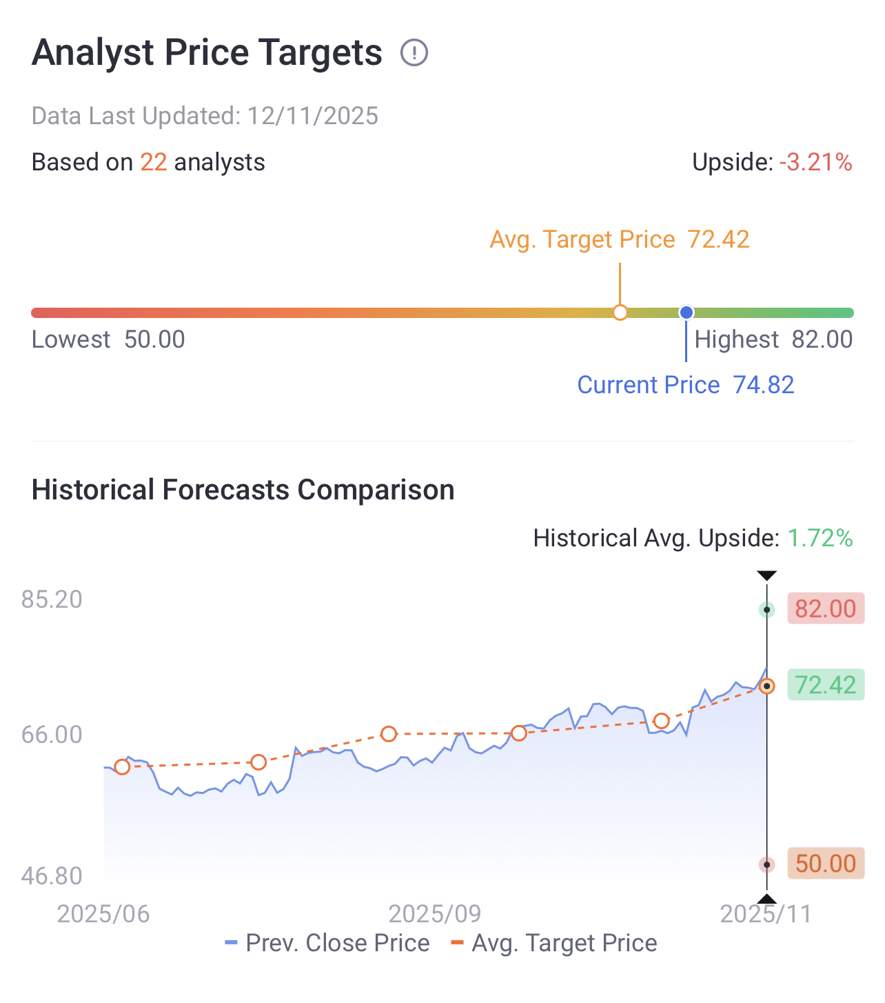
Task: Click the red 82.00 highest target label
Action: [825, 609]
